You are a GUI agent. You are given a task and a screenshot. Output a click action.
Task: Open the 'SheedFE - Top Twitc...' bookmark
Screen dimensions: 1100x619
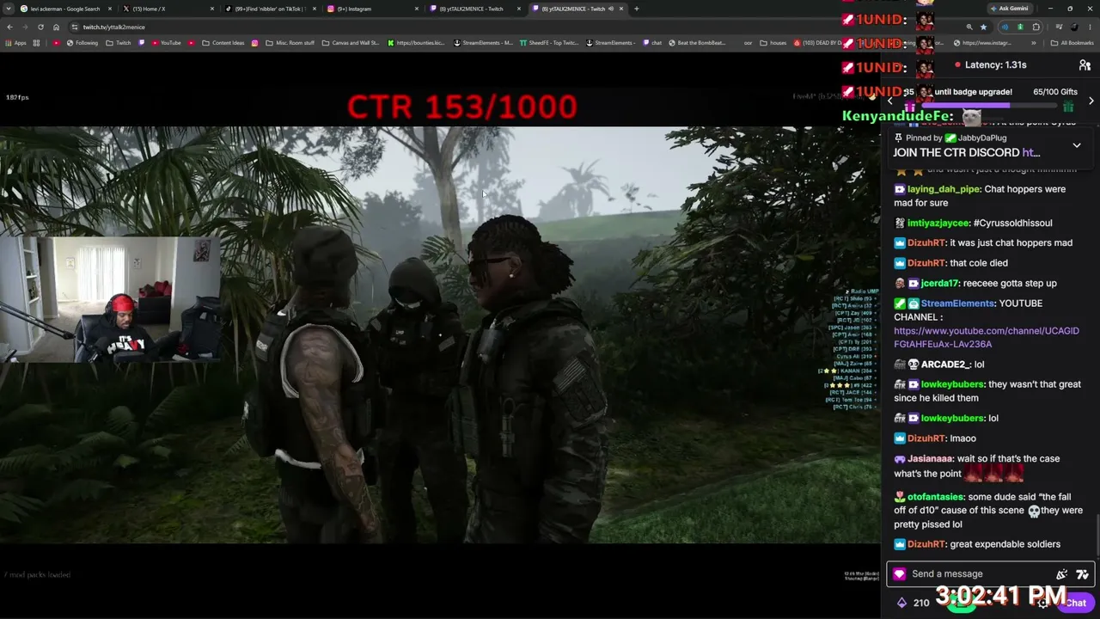point(548,43)
